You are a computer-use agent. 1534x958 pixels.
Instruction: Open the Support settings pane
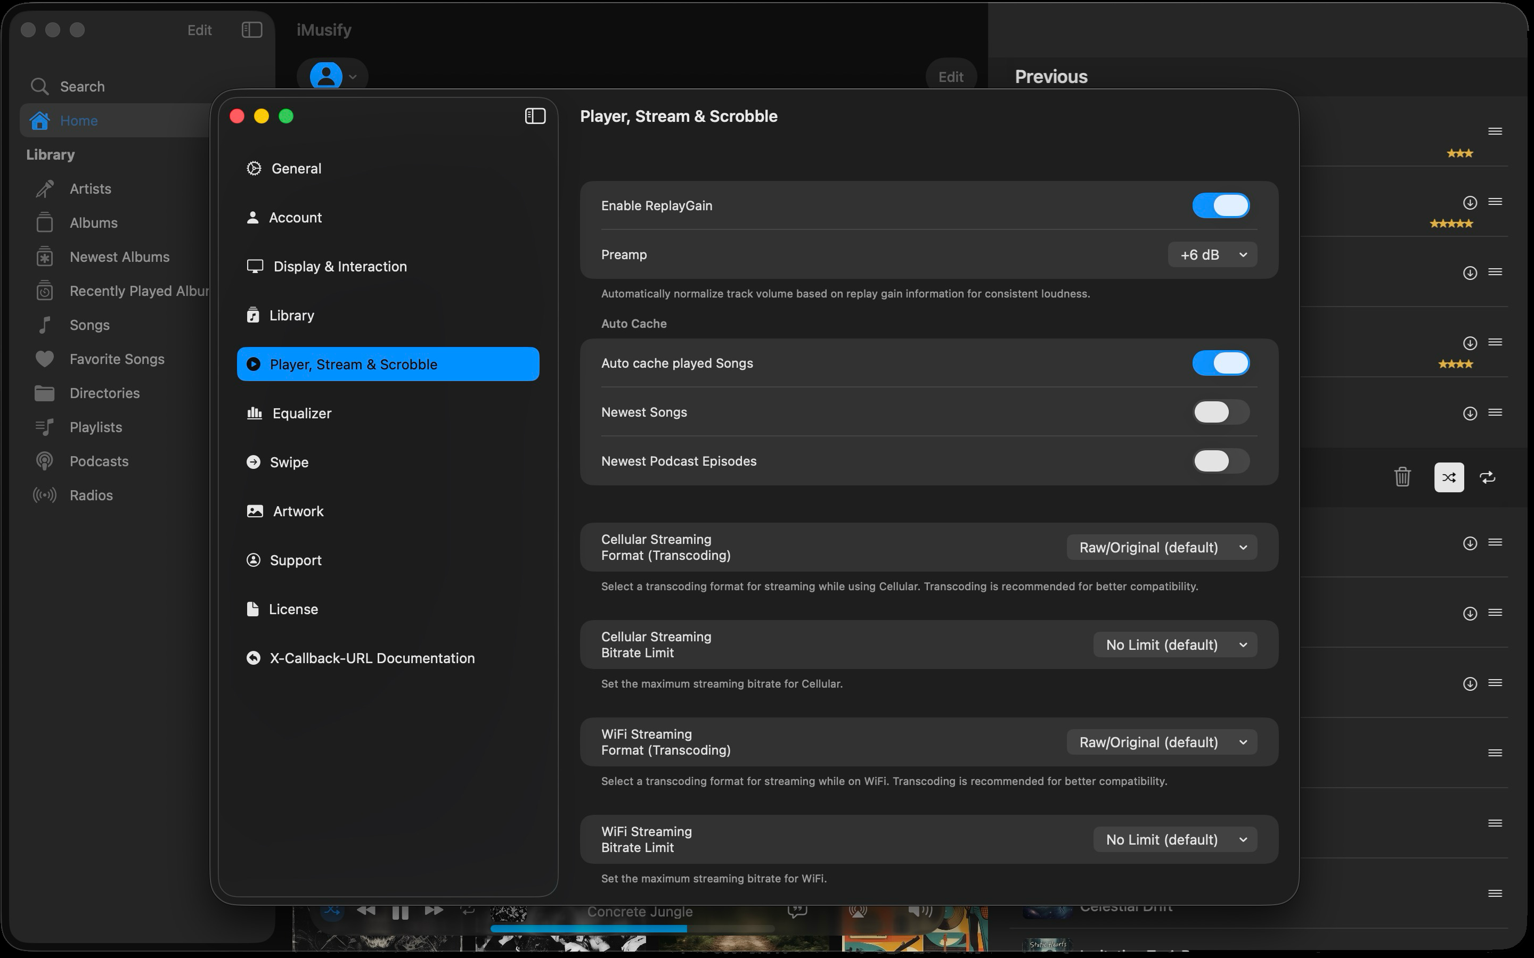pos(388,560)
